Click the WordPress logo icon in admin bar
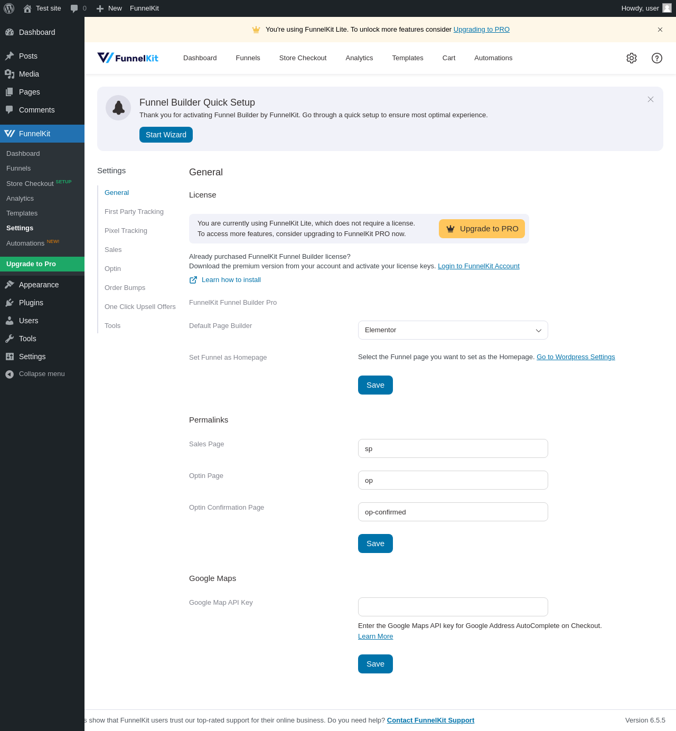Screen dimensions: 676x731 coord(9,8)
